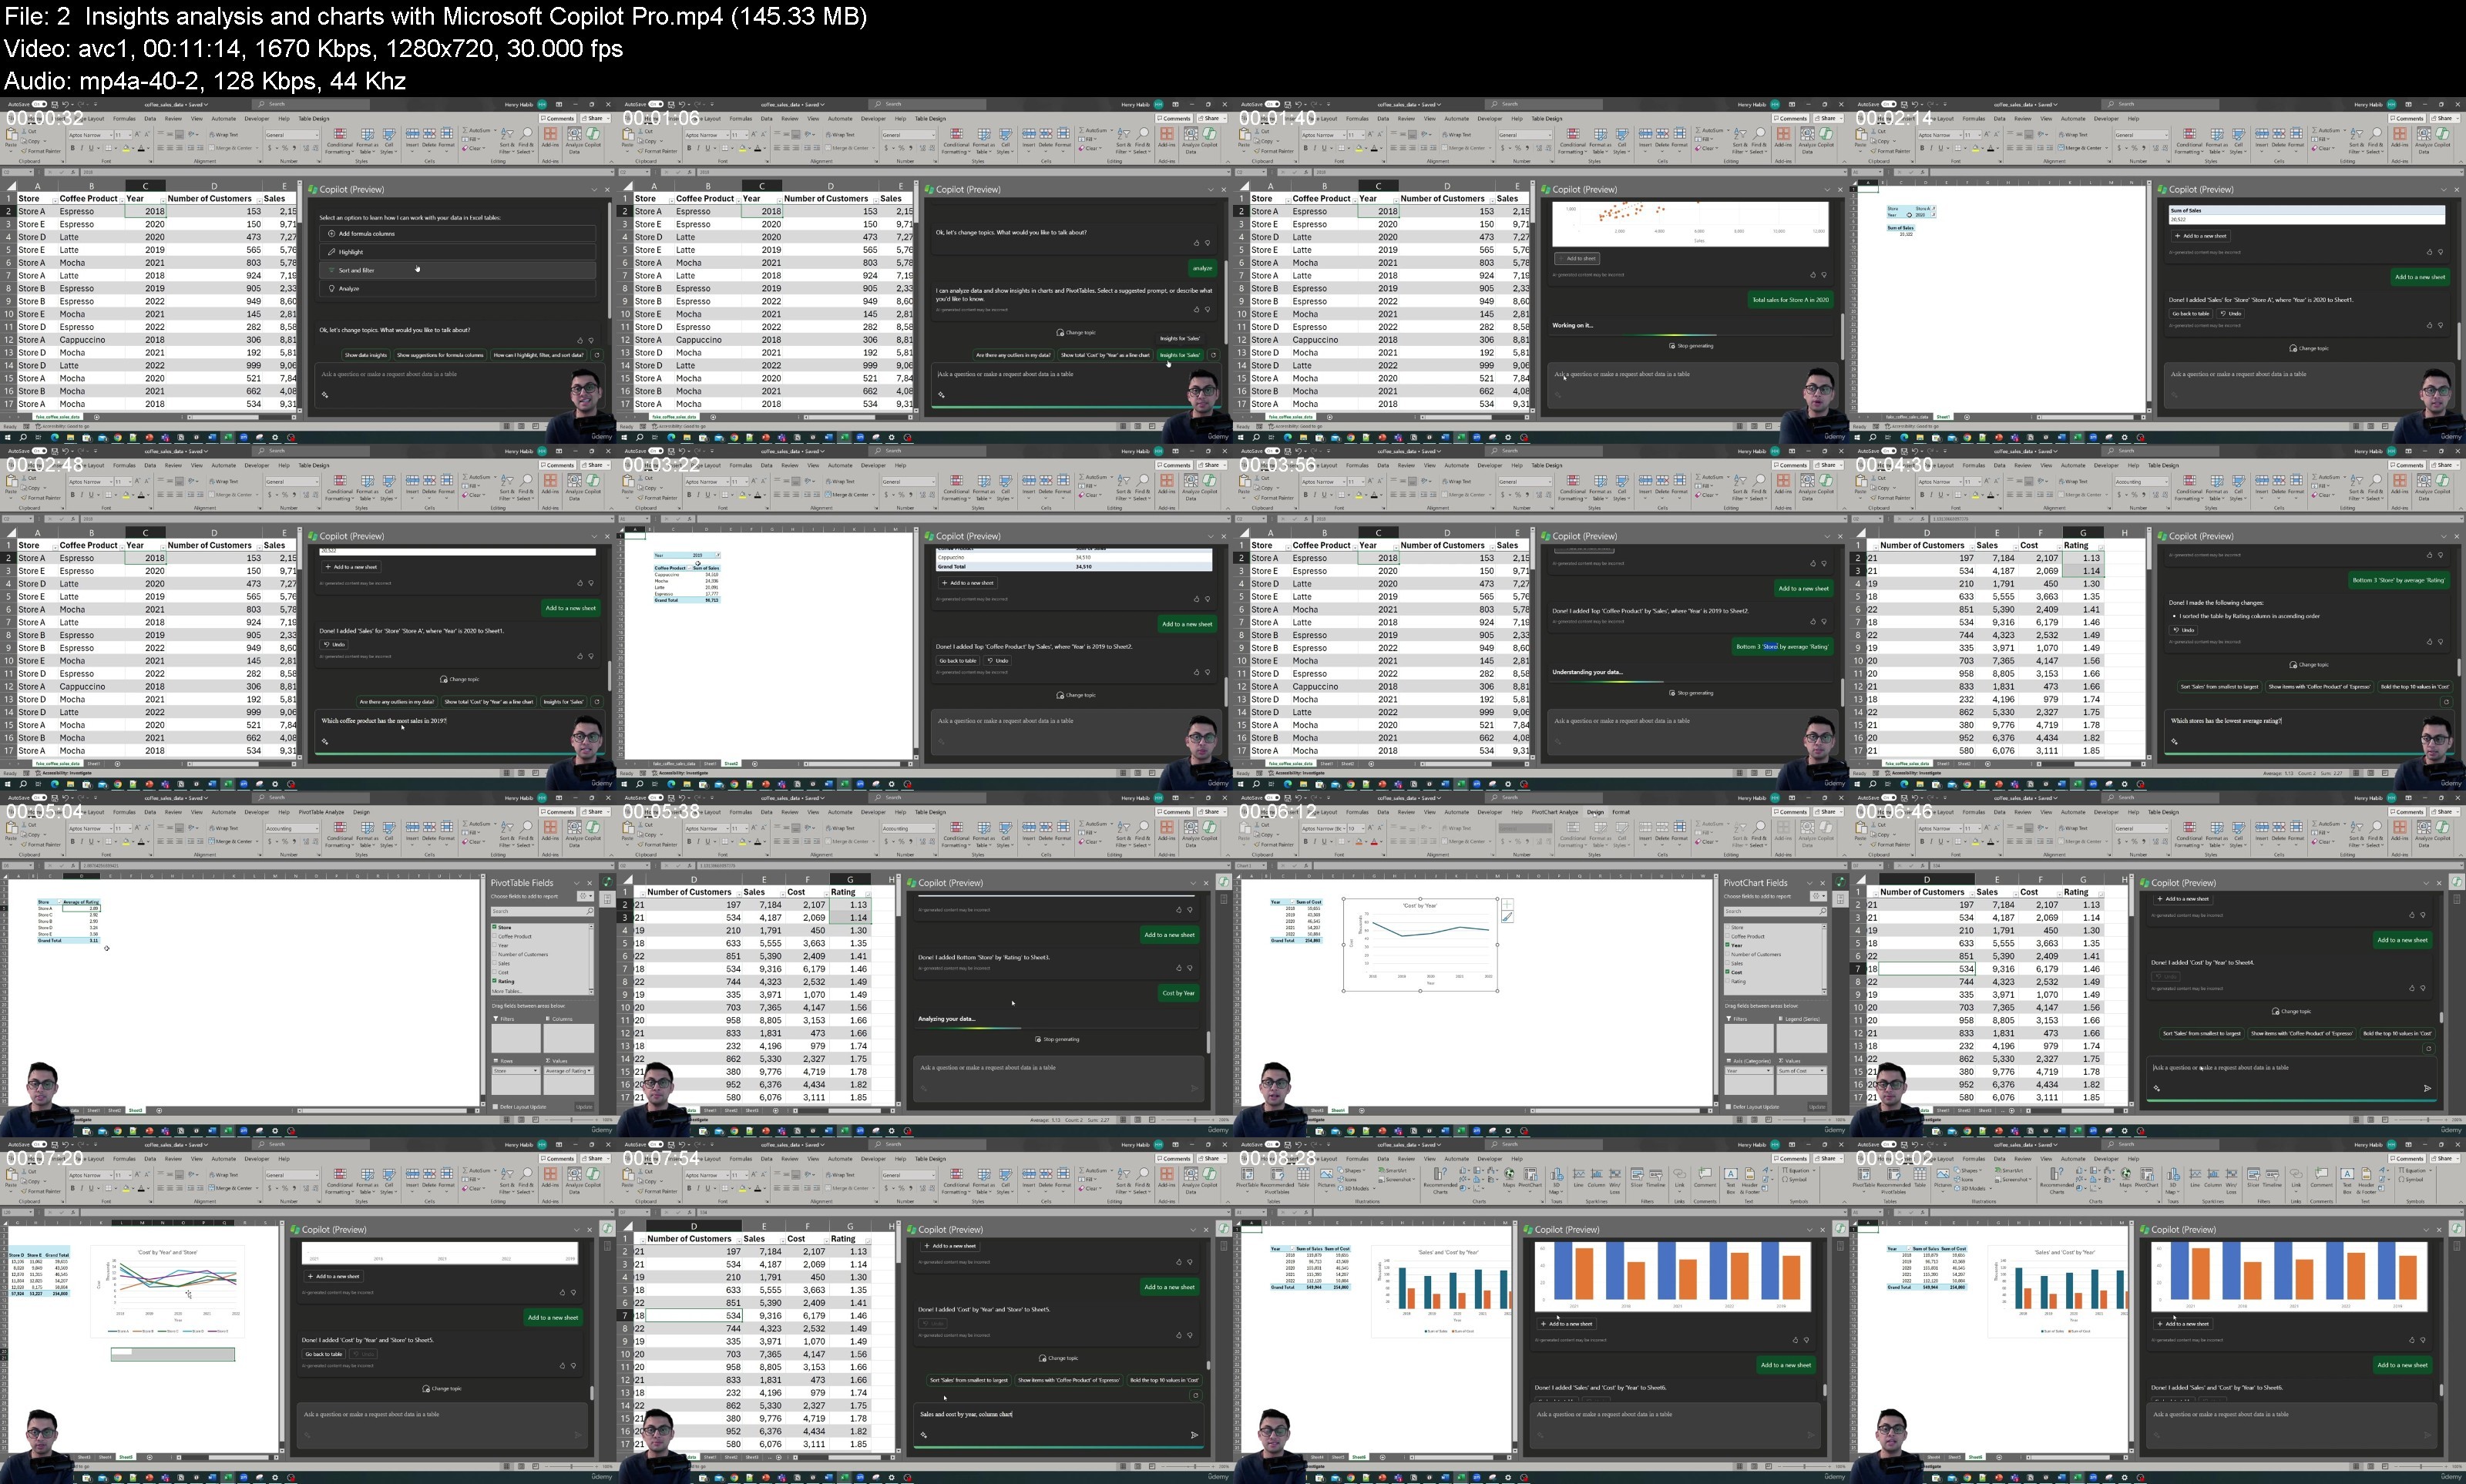Viewport: 2466px width, 1484px height.
Task: Click Timeline icon in 00:09:02 frame
Action: (2274, 1174)
